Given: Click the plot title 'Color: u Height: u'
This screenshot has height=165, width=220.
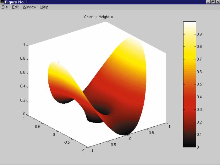Looking at the screenshot, I should point(98,17).
